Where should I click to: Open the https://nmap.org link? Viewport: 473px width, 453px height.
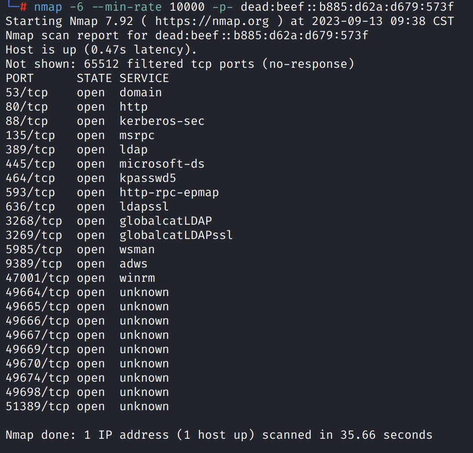[x=212, y=21]
